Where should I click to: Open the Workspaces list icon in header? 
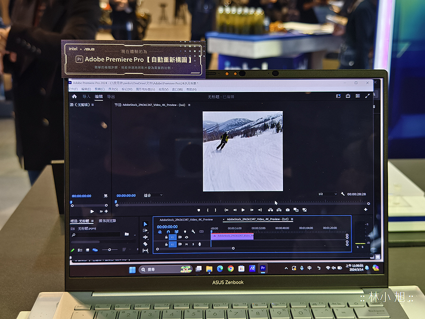click(358, 96)
